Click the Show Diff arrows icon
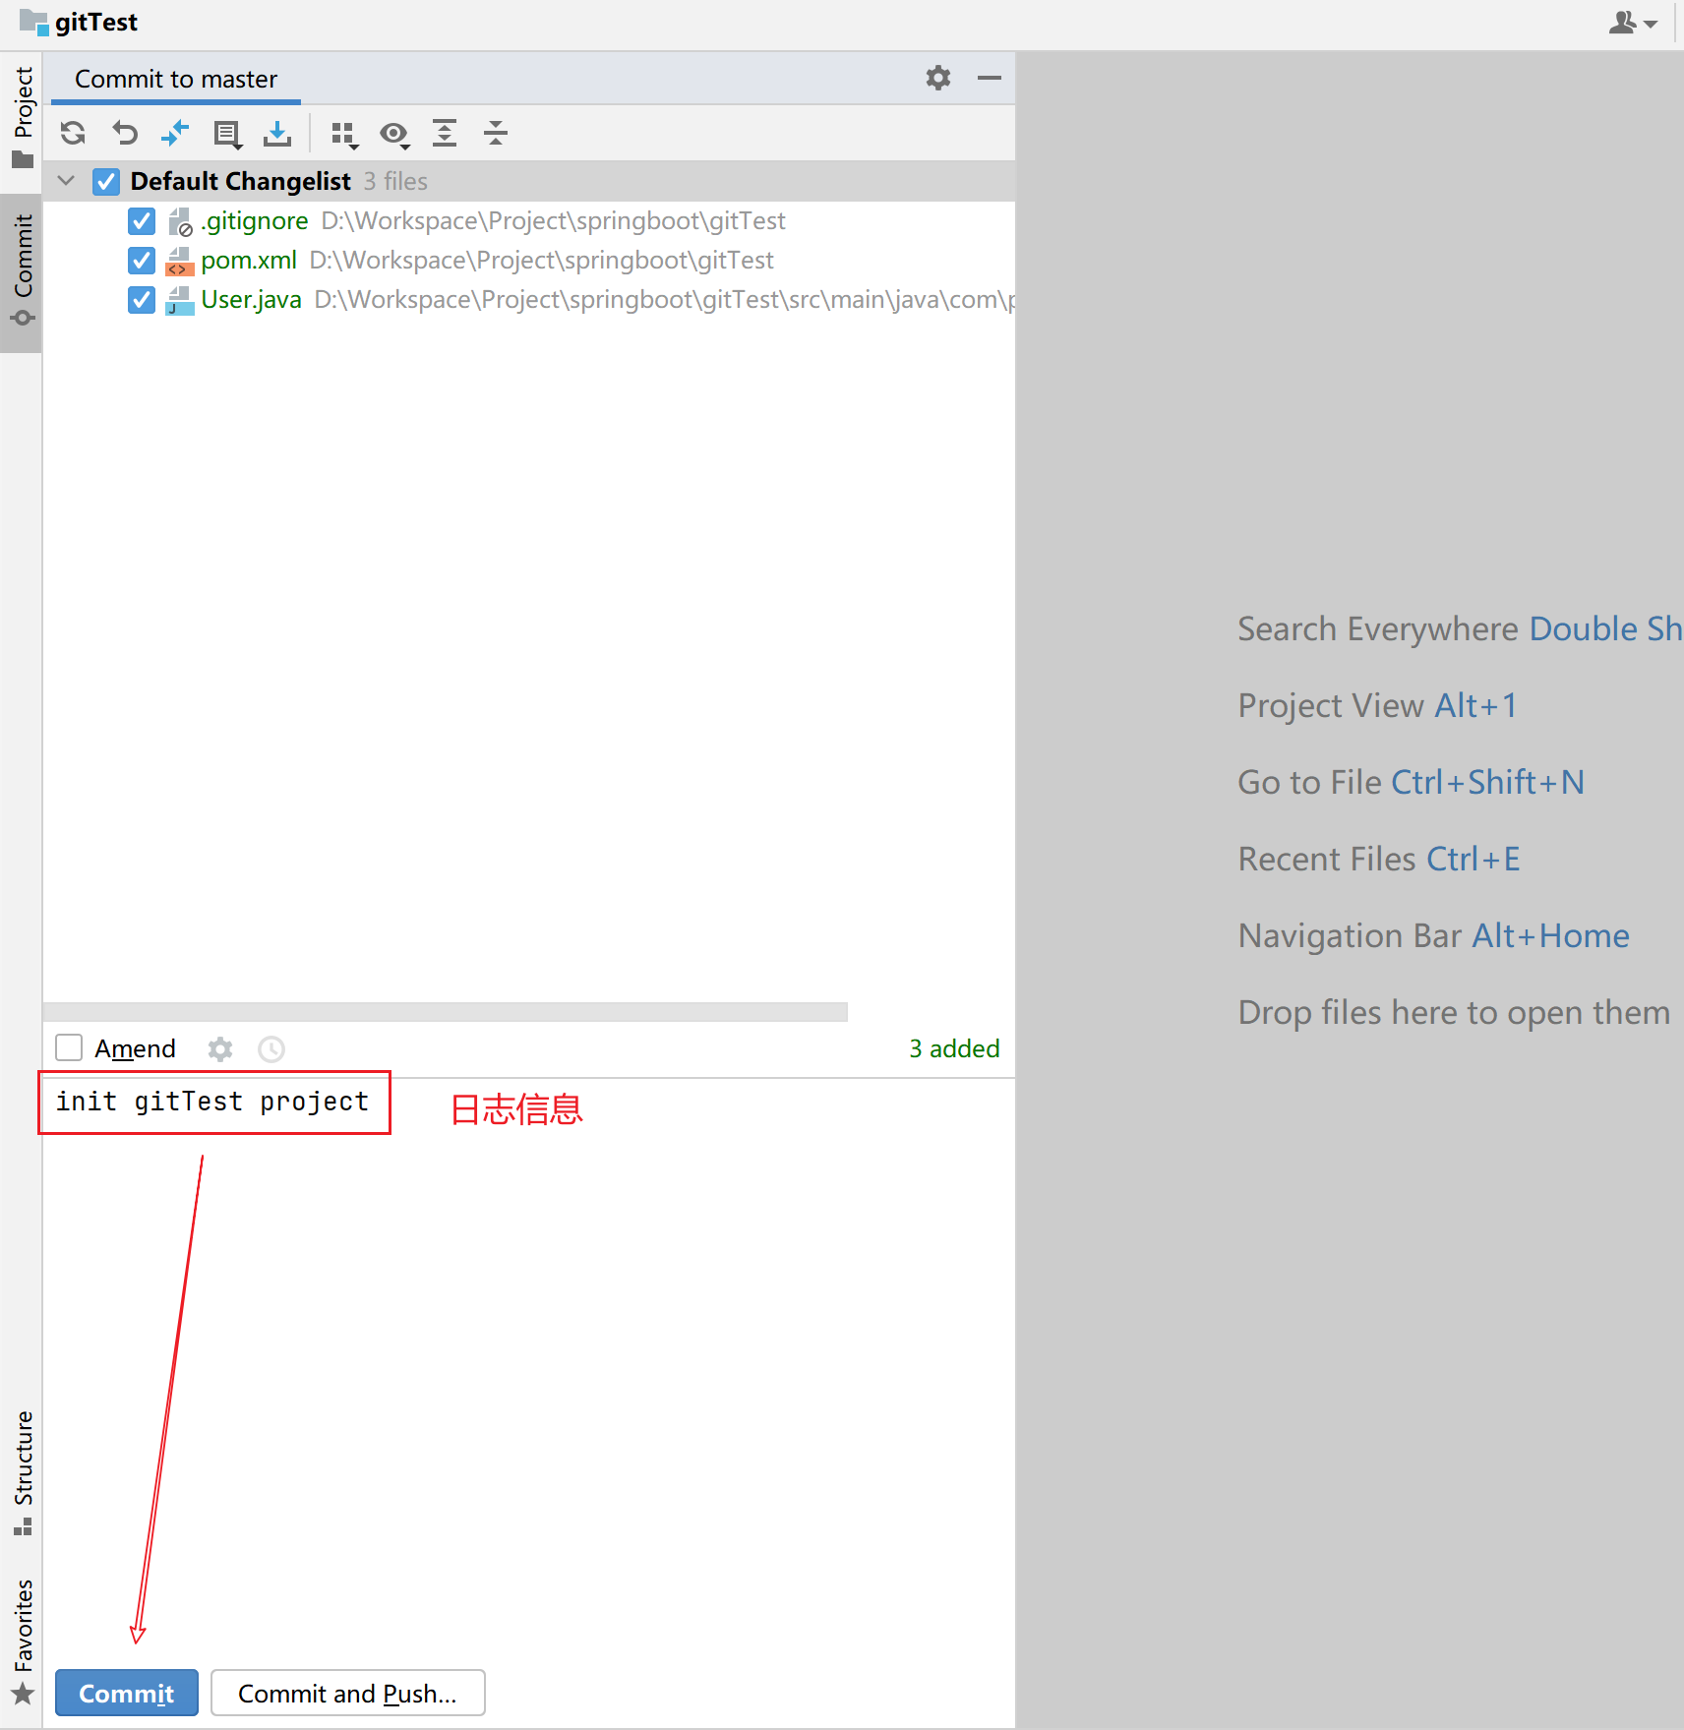1684x1730 pixels. coord(175,133)
